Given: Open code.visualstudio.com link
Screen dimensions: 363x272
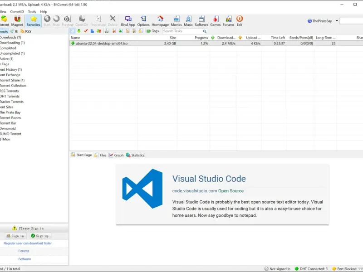Looking at the screenshot, I should [x=195, y=191].
